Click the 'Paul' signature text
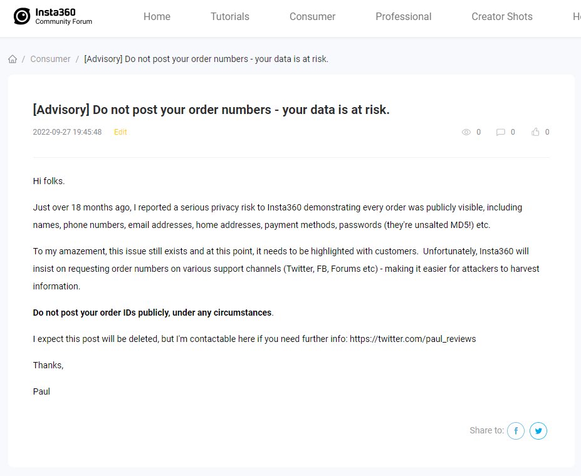The width and height of the screenshot is (581, 476). pyautogui.click(x=41, y=391)
